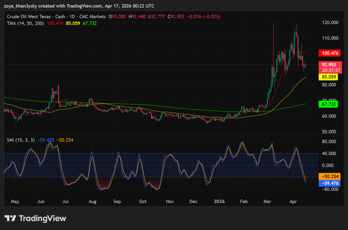The height and width of the screenshot is (230, 348).
Task: Click the blue -59.478 SMI legend value
Action: click(46, 140)
